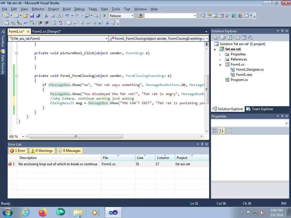Click Show All Files in Solution Explorer
This screenshot has height=218, width=291.
[223, 38]
